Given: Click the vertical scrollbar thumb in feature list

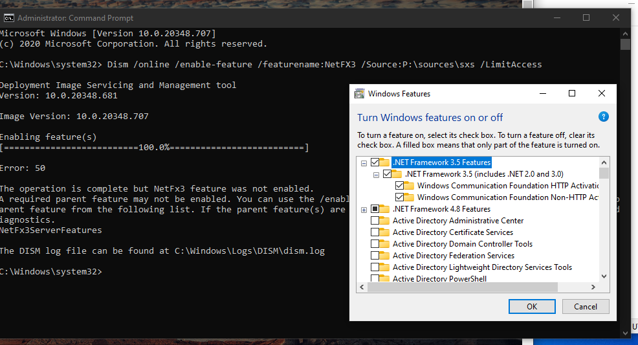Looking at the screenshot, I should [x=604, y=173].
